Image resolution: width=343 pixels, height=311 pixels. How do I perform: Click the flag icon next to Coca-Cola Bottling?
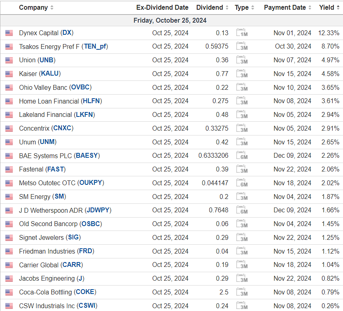coord(9,292)
